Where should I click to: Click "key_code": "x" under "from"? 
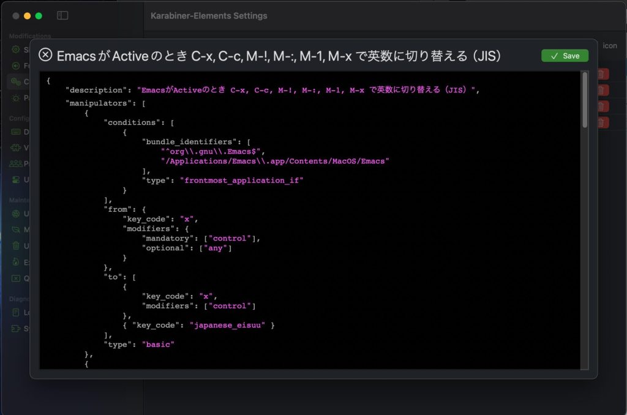coord(160,219)
